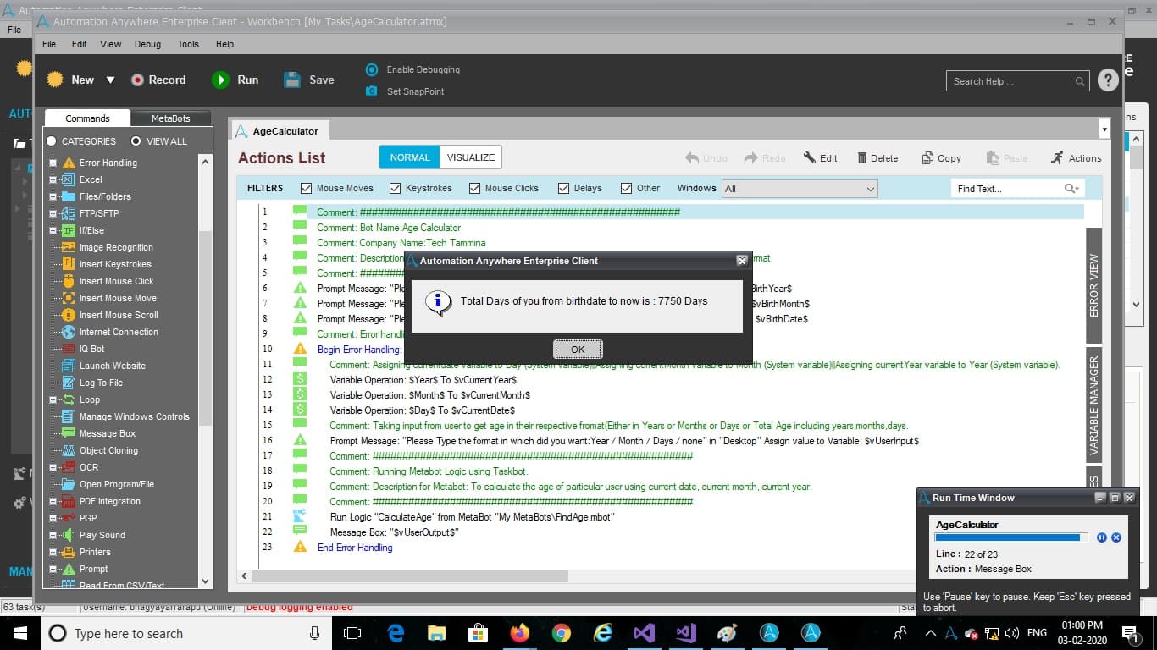Stop the running AgeCalculator task
Viewport: 1157px width, 650px height.
1116,537
